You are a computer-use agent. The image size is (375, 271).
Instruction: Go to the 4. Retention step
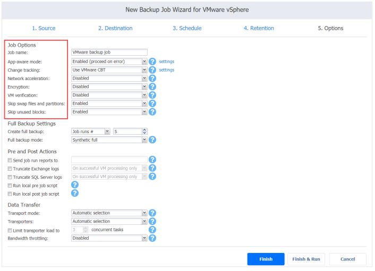259,28
